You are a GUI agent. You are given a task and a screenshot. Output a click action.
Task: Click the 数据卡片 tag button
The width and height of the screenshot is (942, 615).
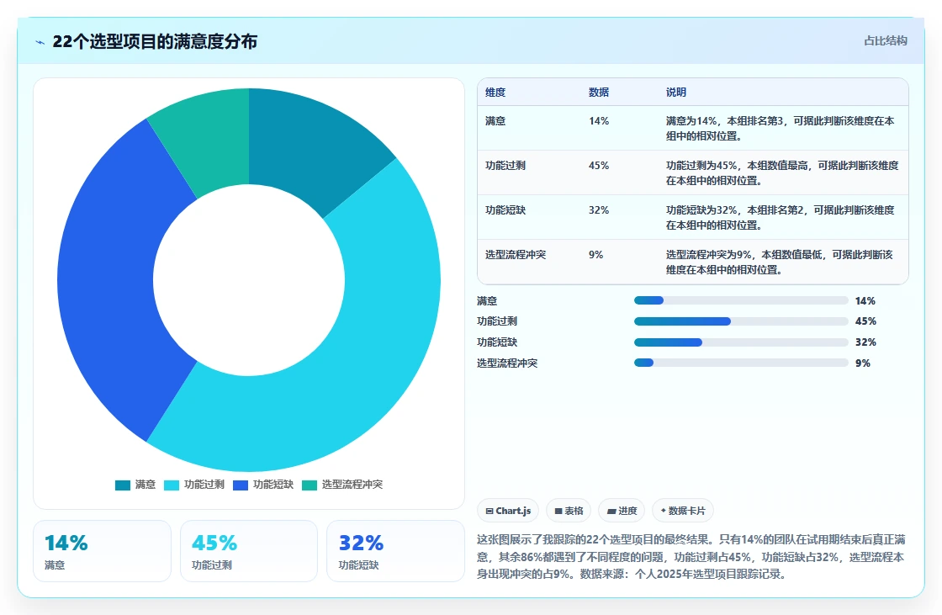tap(682, 511)
